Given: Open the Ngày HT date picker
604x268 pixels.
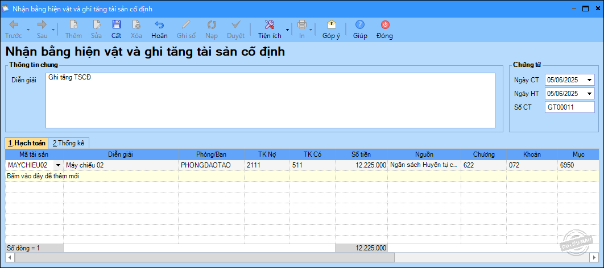Looking at the screenshot, I should coord(589,94).
